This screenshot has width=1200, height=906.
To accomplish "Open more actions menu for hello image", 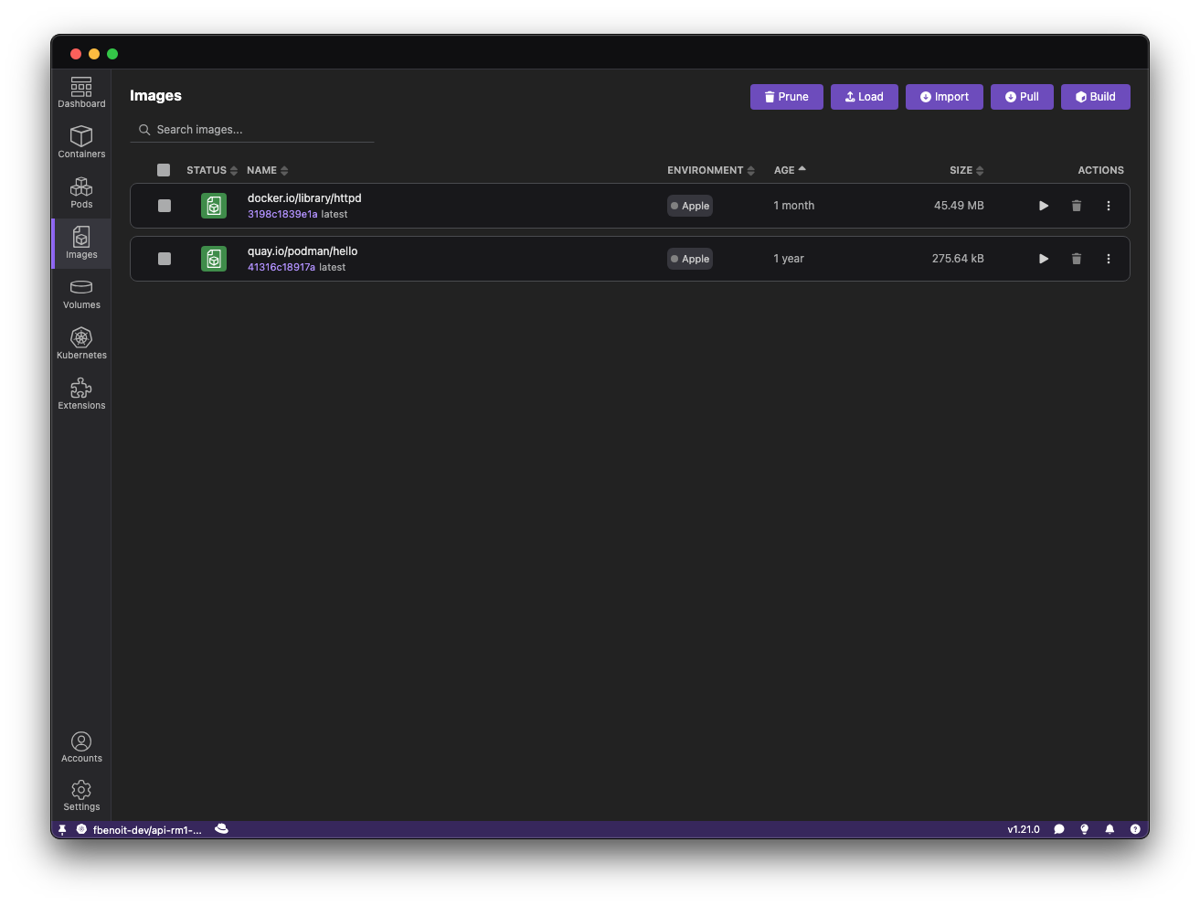I will click(x=1108, y=259).
